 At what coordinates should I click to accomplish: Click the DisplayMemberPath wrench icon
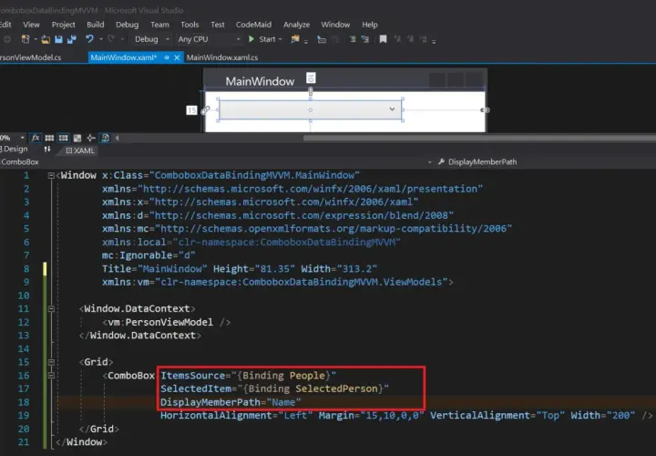tap(441, 161)
